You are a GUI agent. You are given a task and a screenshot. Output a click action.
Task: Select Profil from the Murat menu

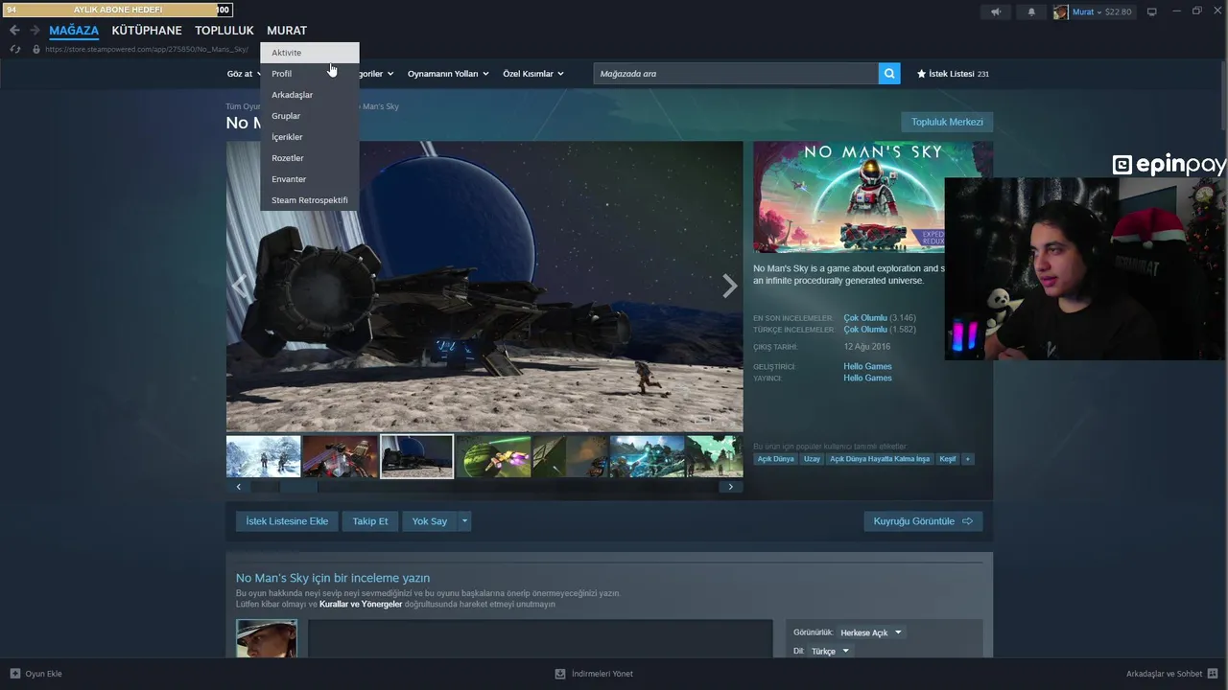pos(310,74)
